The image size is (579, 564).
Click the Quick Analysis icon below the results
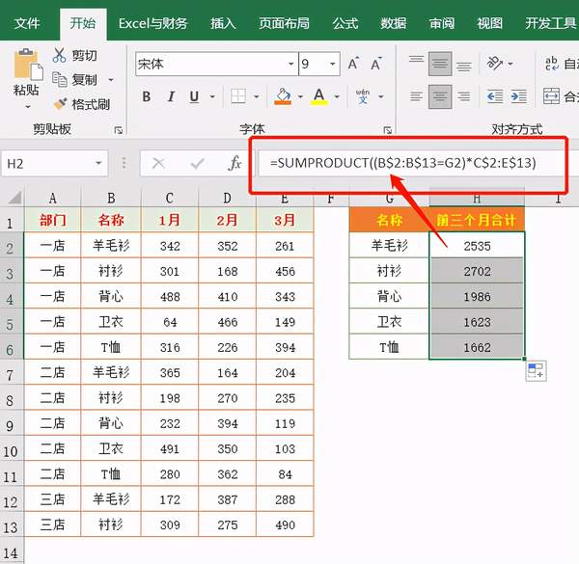tap(536, 371)
